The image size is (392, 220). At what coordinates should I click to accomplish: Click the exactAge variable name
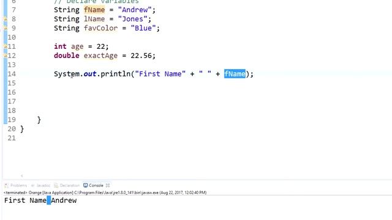[x=100, y=56]
